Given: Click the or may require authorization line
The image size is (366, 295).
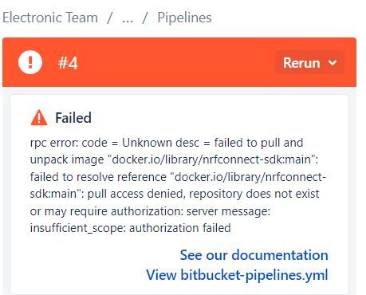Looking at the screenshot, I should [150, 211].
